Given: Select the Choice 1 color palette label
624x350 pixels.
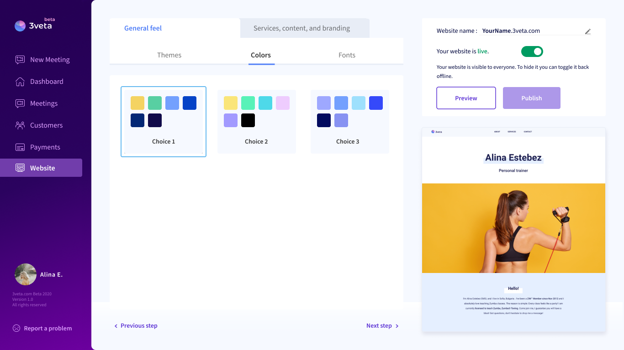Looking at the screenshot, I should (164, 142).
